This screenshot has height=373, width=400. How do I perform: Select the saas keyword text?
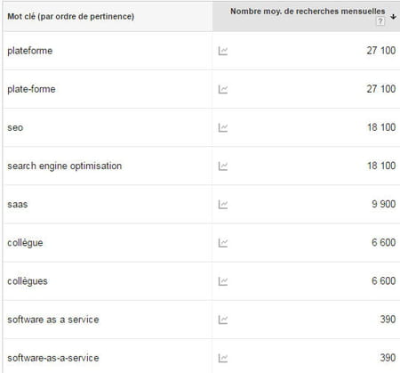18,205
